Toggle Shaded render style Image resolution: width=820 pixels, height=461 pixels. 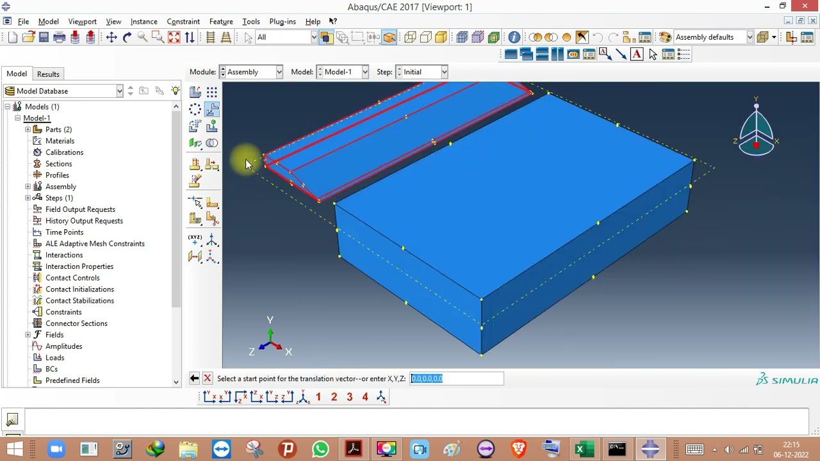pyautogui.click(x=441, y=37)
